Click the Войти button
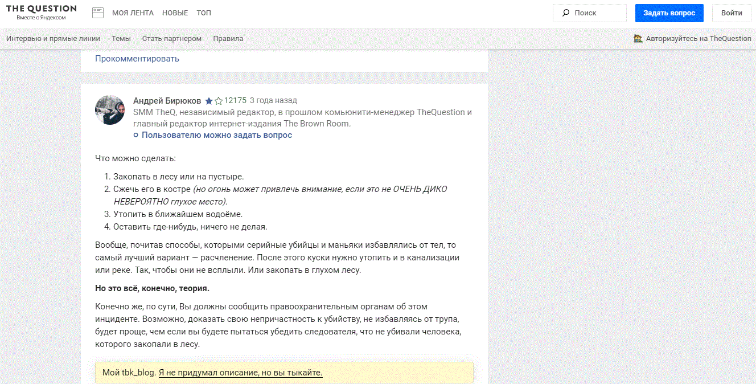 coord(732,13)
